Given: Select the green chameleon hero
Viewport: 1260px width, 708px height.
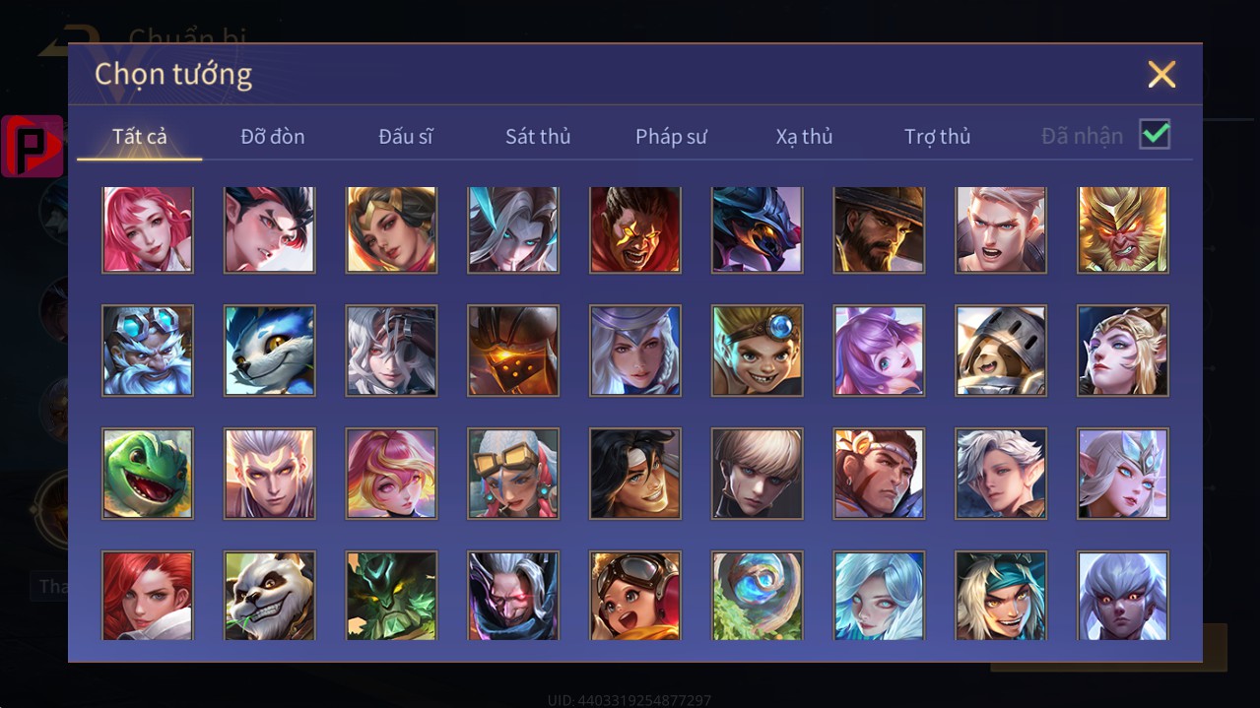Looking at the screenshot, I should [x=148, y=473].
